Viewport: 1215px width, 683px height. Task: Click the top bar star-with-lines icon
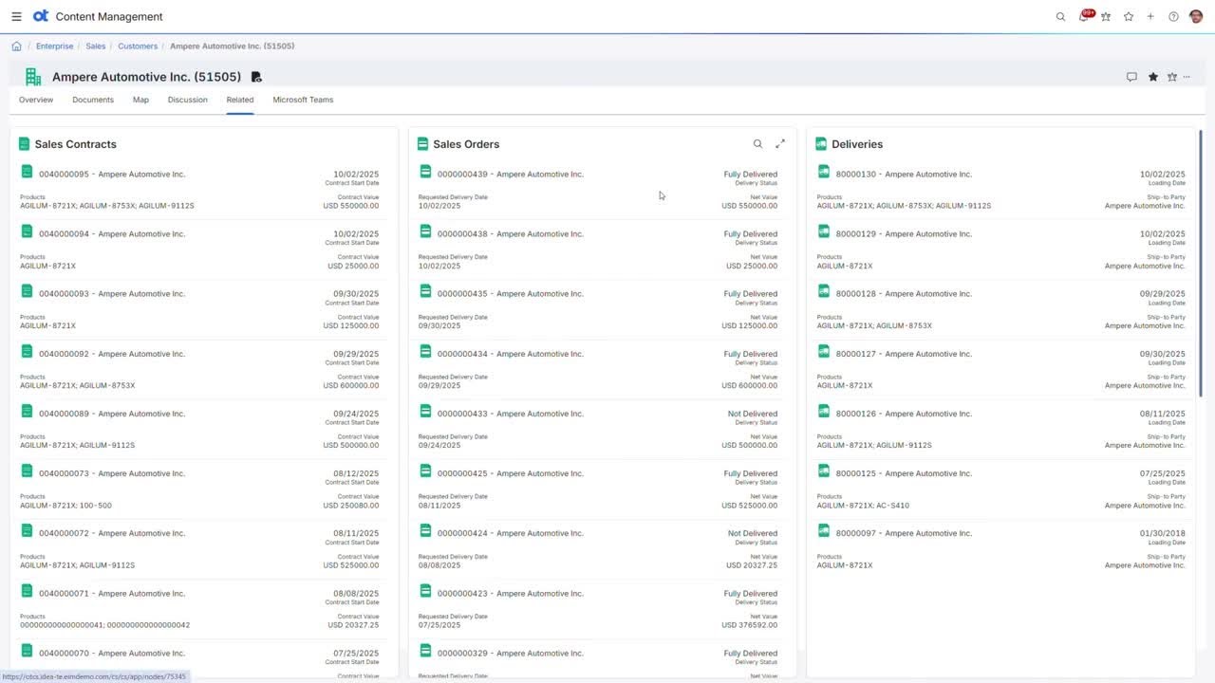(x=1106, y=16)
